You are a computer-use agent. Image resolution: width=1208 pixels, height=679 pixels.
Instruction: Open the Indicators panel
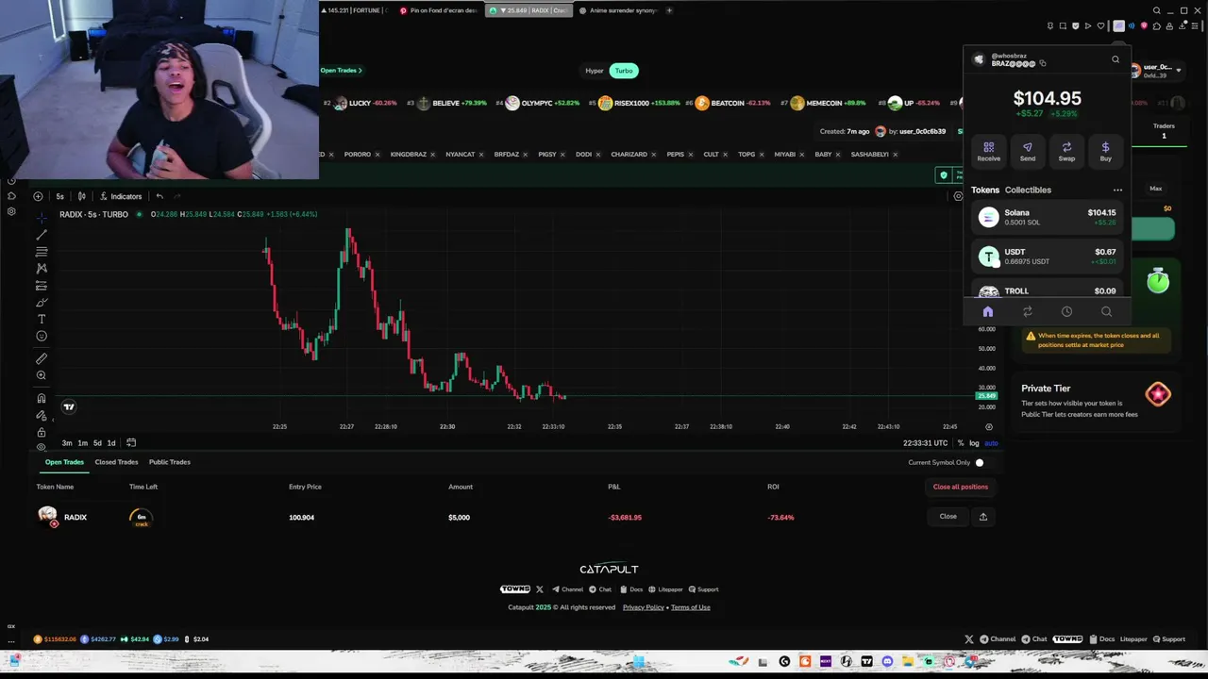click(x=121, y=196)
